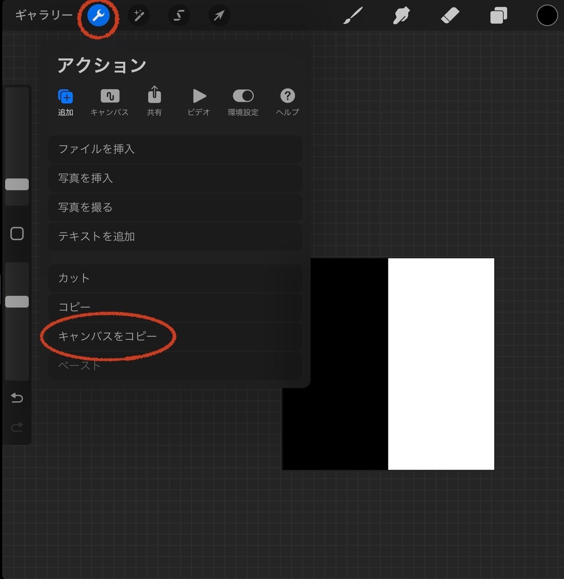
Task: Click the brush opacity slider handle
Action: click(17, 302)
